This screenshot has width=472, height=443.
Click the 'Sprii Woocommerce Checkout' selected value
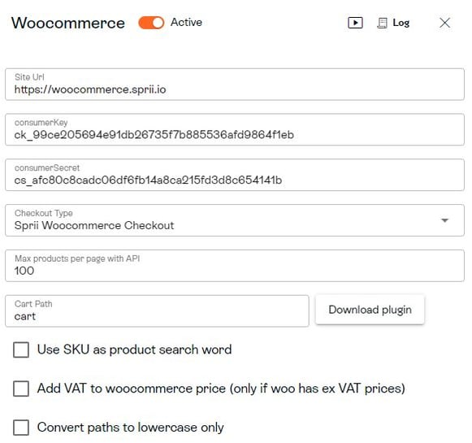point(94,226)
